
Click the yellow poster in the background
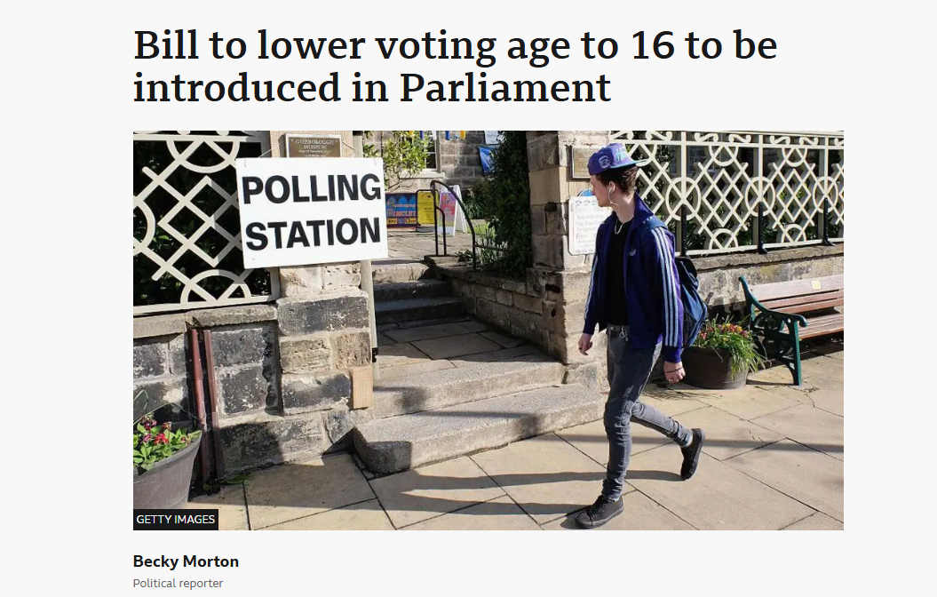(426, 207)
